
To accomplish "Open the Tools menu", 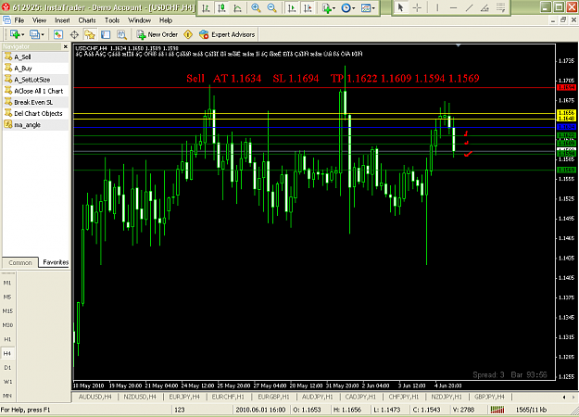I will [112, 20].
